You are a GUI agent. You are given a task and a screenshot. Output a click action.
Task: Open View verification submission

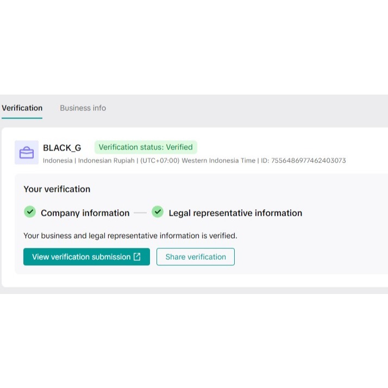click(x=82, y=257)
